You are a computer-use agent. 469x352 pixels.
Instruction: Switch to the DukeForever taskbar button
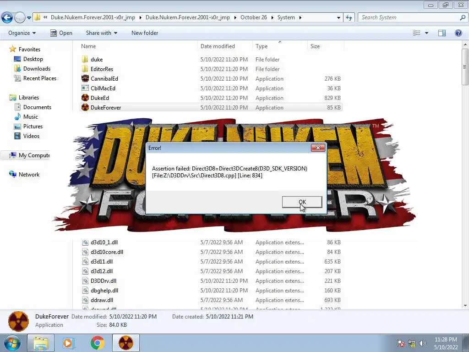[126, 343]
